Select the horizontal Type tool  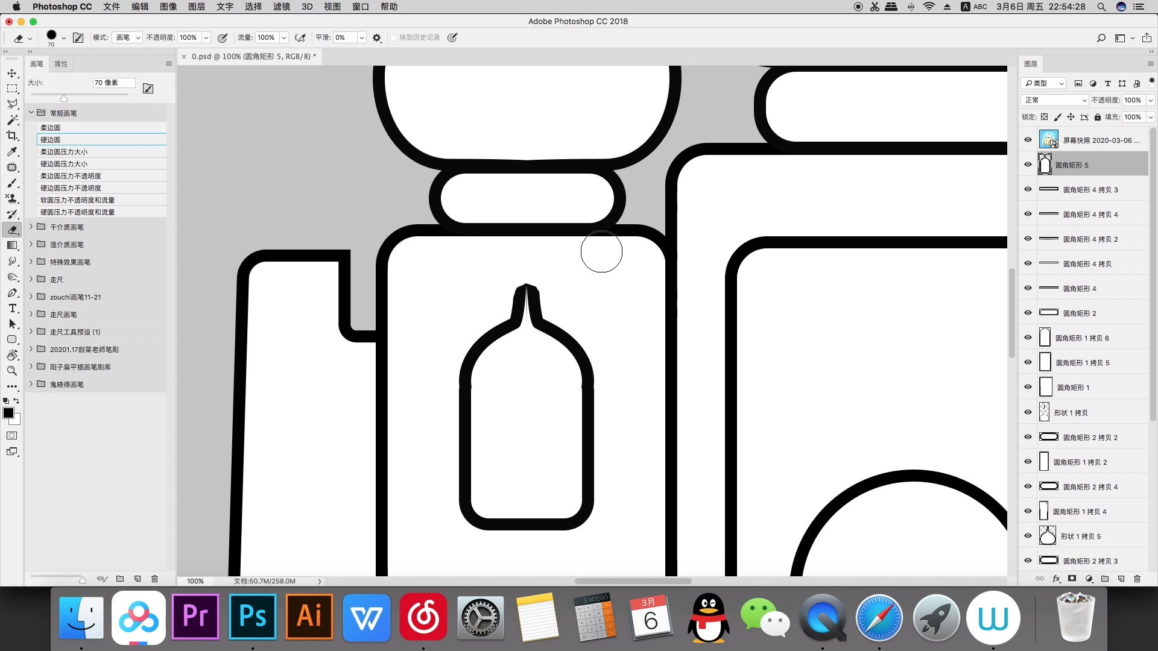[12, 308]
